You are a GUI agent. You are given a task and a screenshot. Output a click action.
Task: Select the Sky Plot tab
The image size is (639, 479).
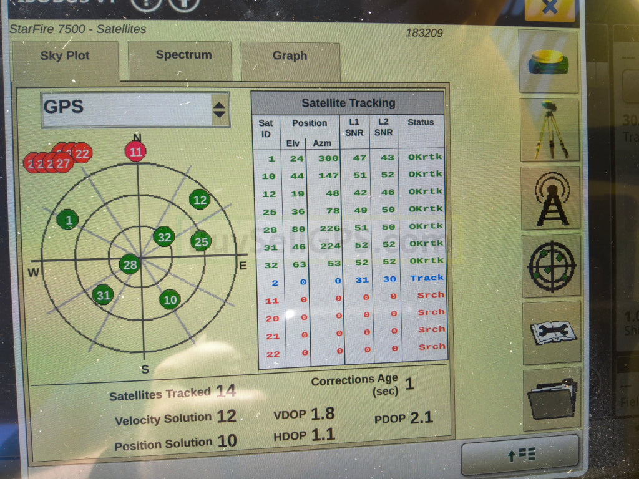(x=65, y=56)
